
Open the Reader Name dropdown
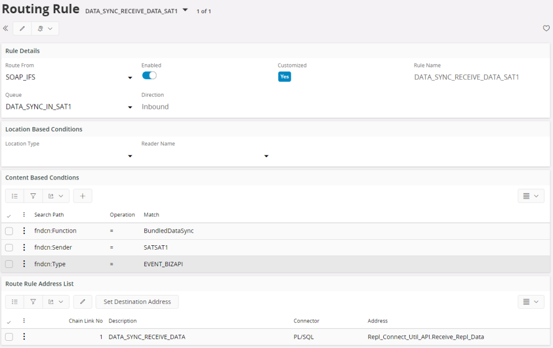click(266, 156)
